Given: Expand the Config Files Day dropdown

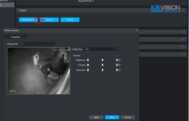Looking at the screenshot, I should tap(101, 49).
